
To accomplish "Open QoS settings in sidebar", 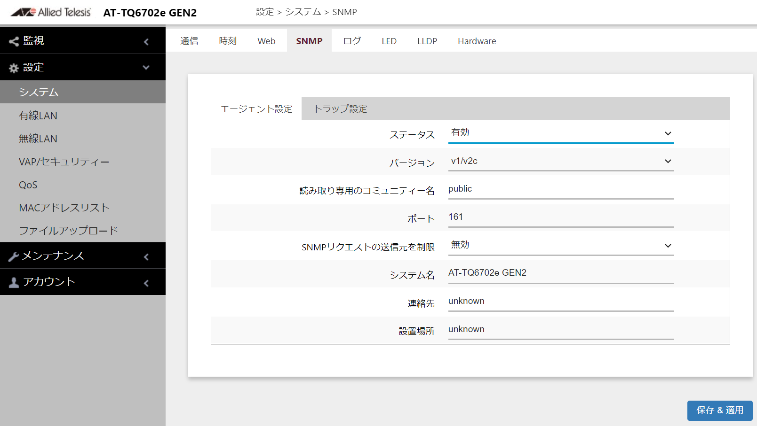I will tap(83, 185).
